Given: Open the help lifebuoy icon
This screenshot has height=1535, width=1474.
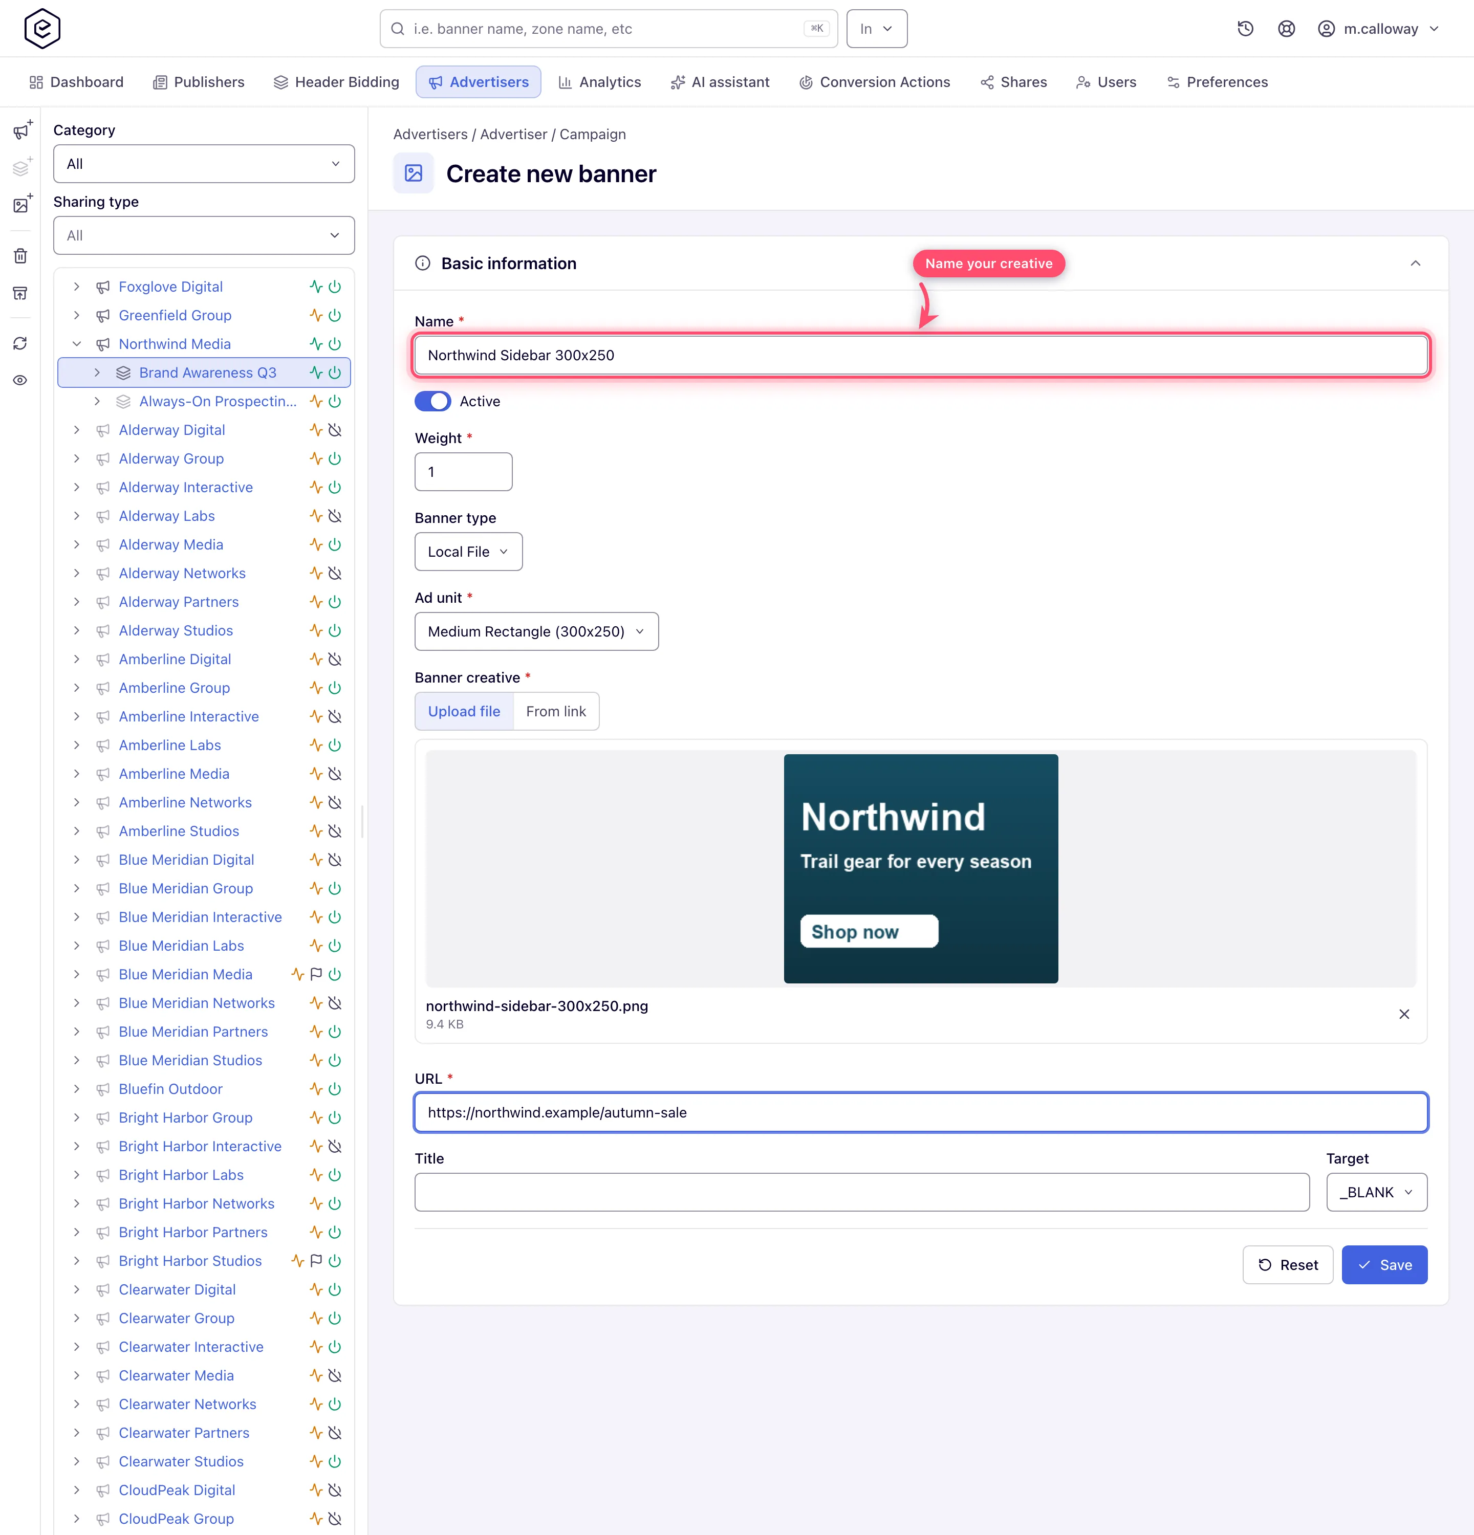Looking at the screenshot, I should [x=1286, y=29].
